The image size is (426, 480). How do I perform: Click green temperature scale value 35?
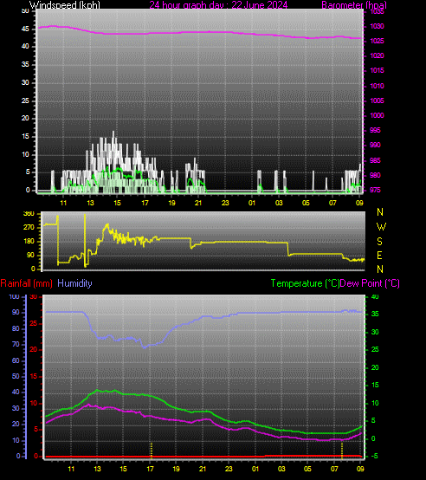tap(375, 314)
